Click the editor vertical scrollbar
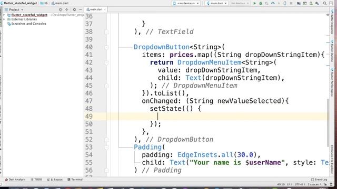 coord(328,122)
